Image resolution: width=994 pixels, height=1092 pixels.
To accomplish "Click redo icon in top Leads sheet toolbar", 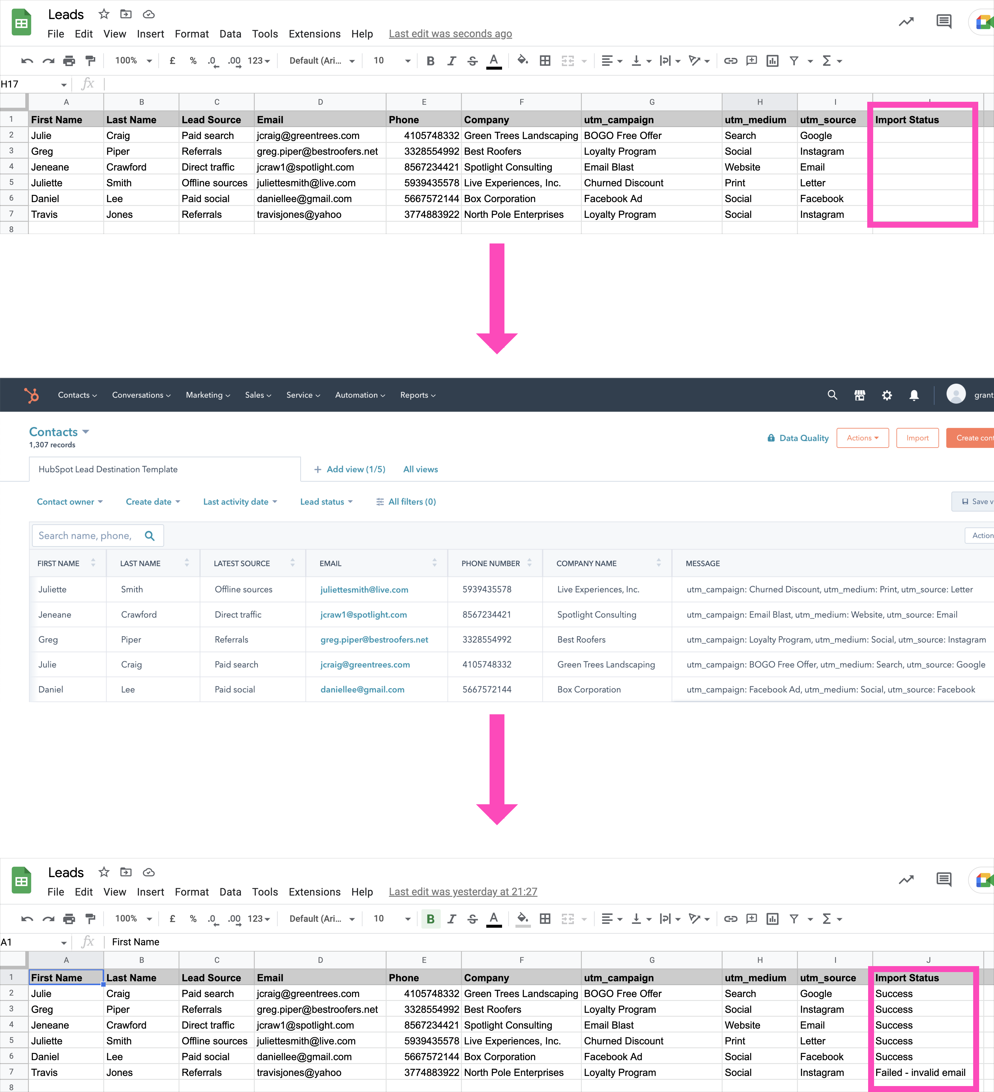I will coord(48,61).
